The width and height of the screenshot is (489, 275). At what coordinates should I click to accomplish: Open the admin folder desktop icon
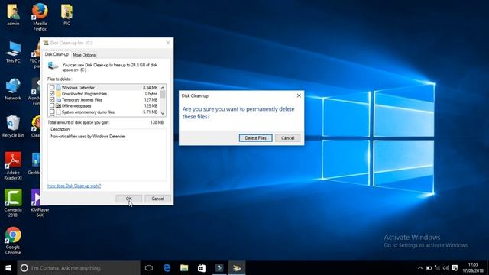coord(13,15)
